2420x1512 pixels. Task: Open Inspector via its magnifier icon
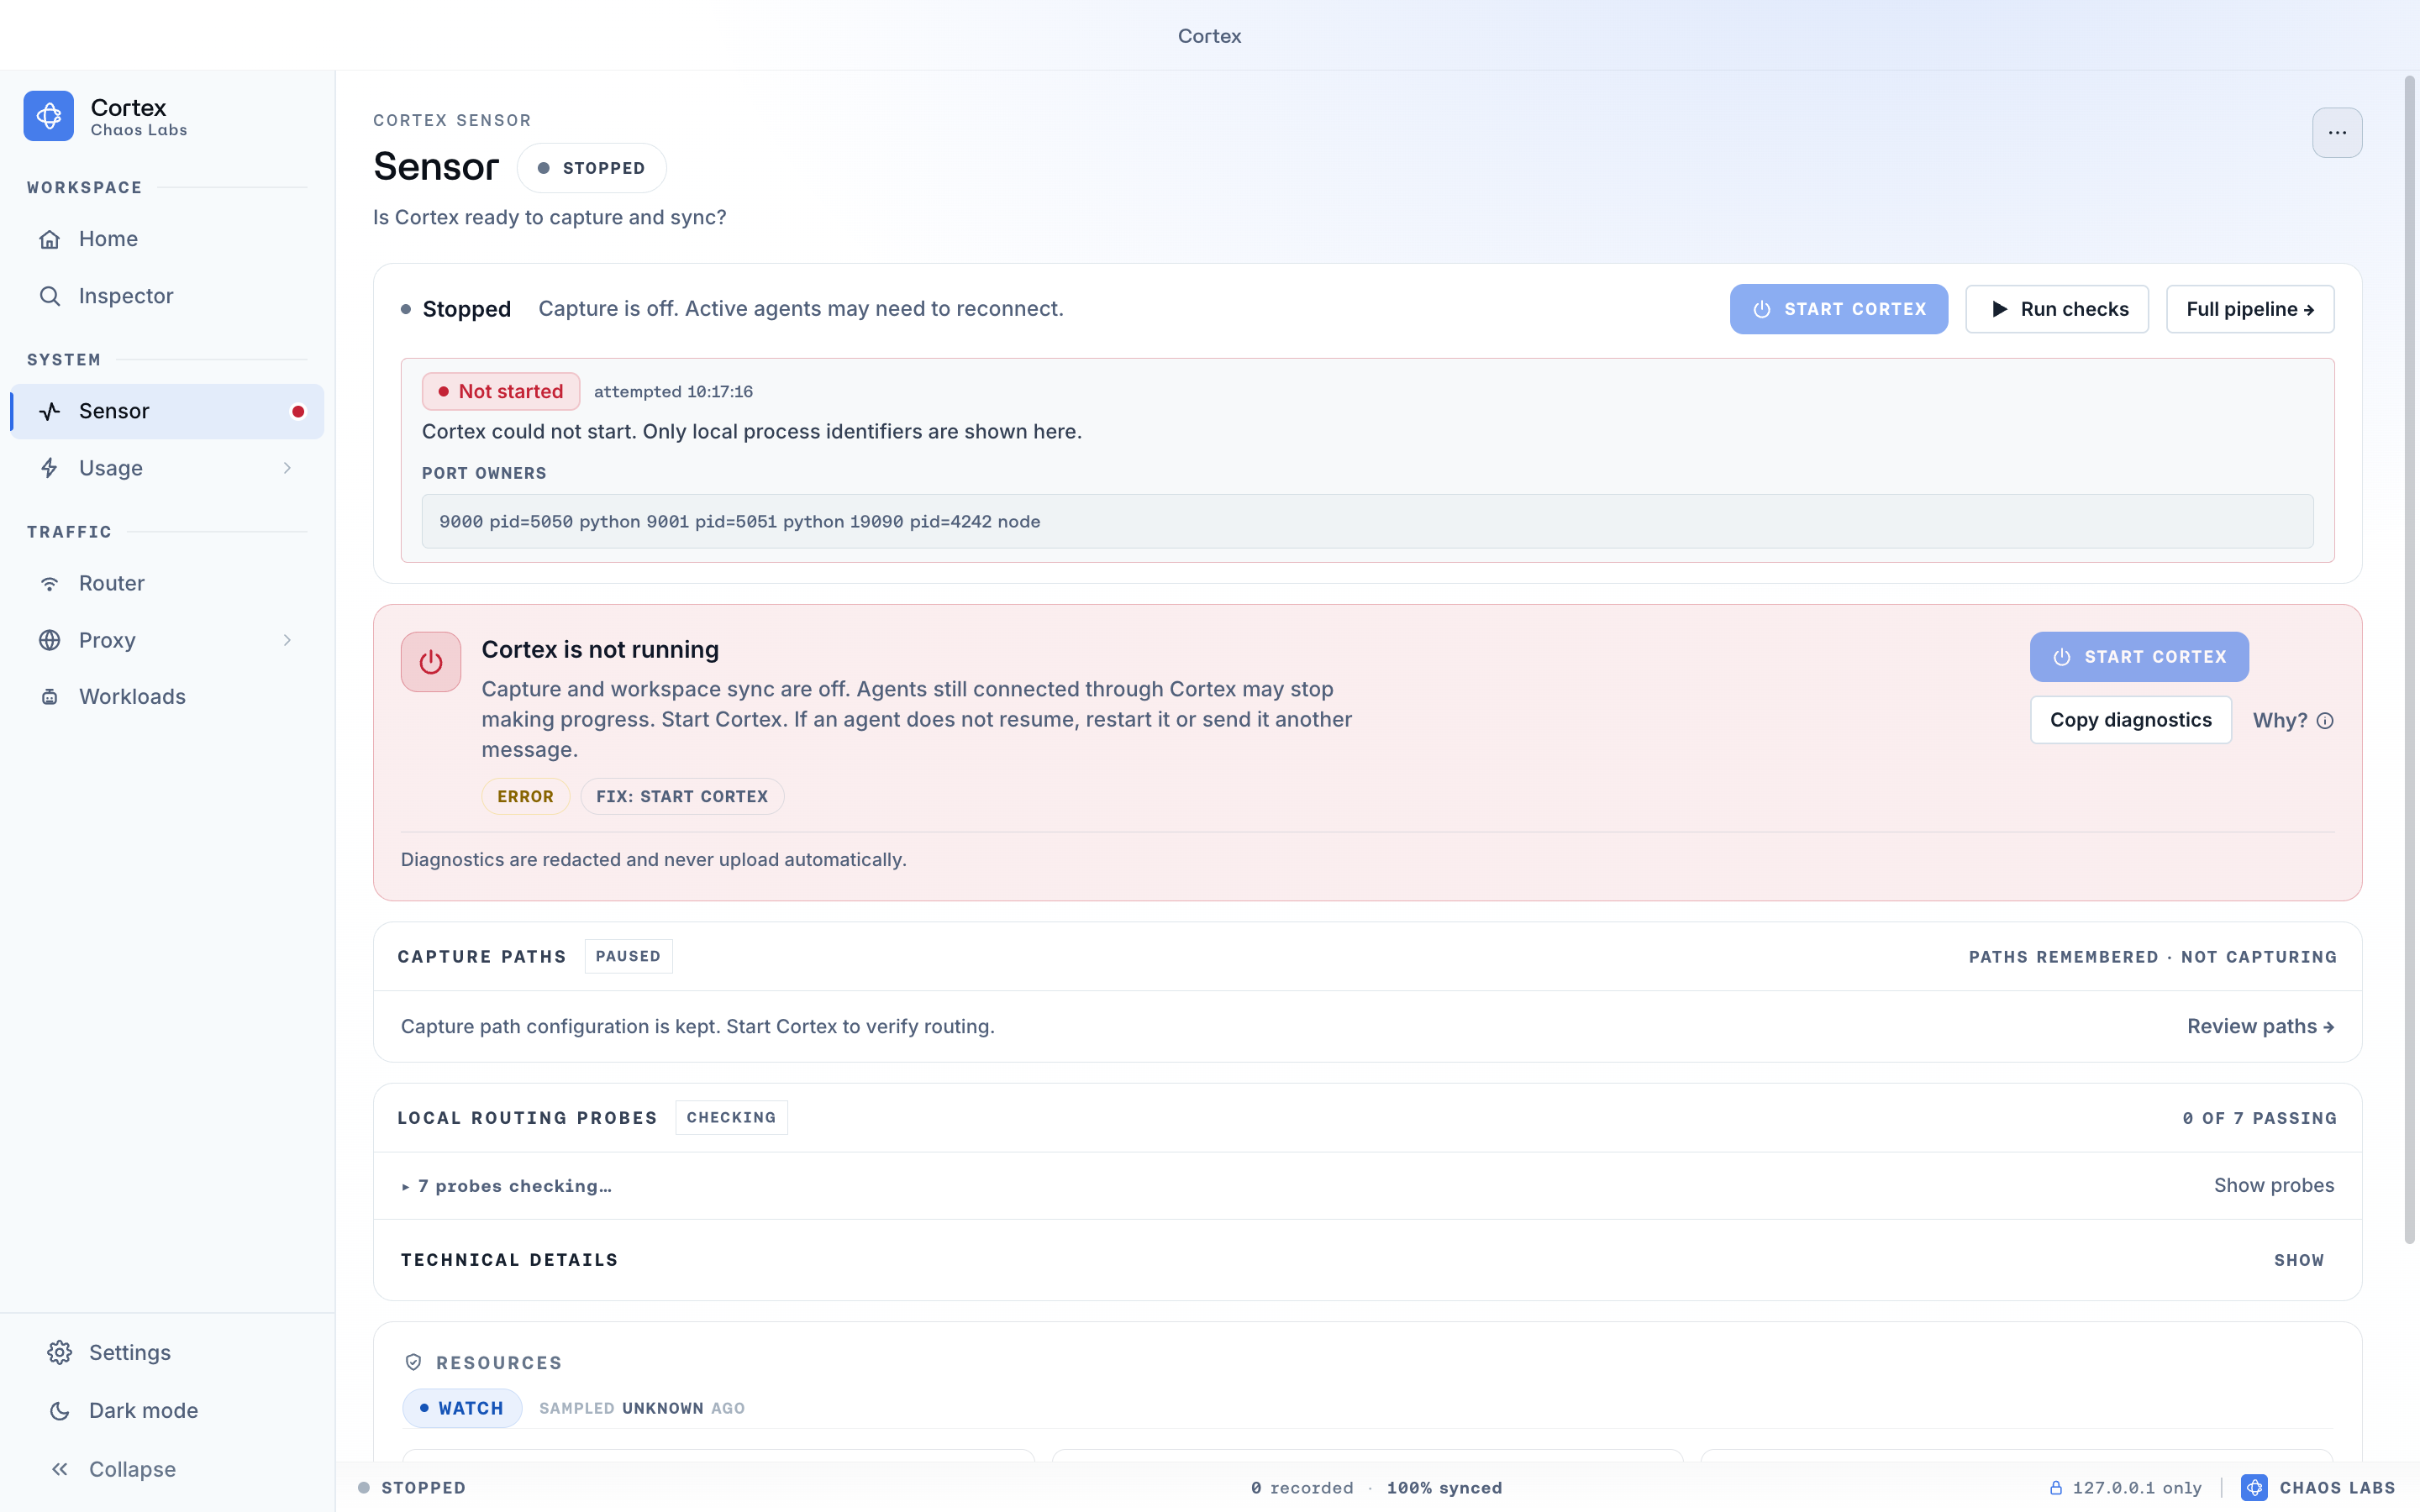pyautogui.click(x=50, y=296)
